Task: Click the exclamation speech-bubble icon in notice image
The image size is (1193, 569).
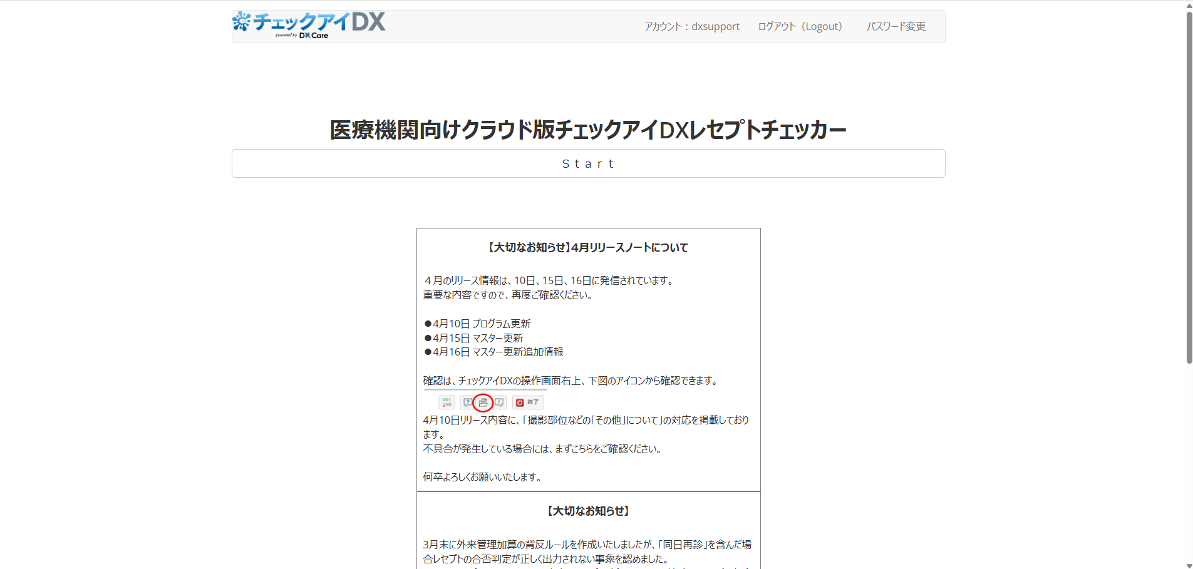Action: [499, 402]
